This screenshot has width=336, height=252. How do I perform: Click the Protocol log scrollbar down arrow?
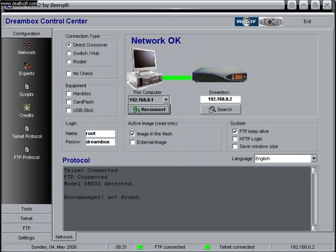[314, 228]
